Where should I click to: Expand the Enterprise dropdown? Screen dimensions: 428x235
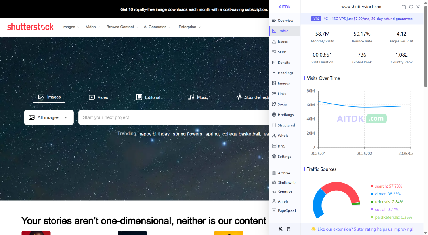pyautogui.click(x=189, y=27)
